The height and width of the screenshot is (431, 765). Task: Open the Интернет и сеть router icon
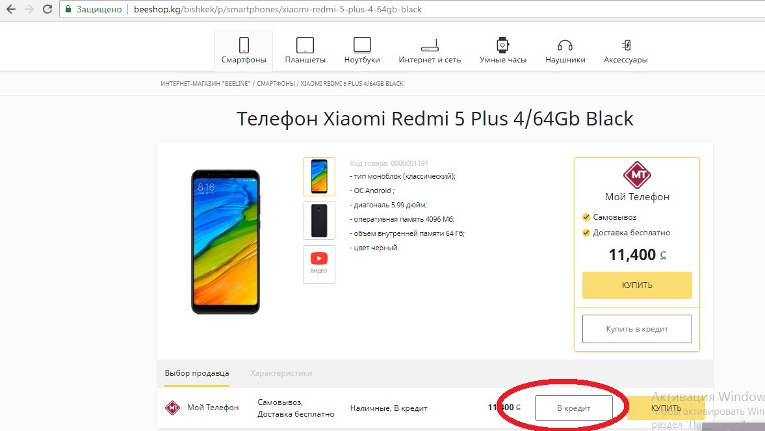(x=430, y=46)
